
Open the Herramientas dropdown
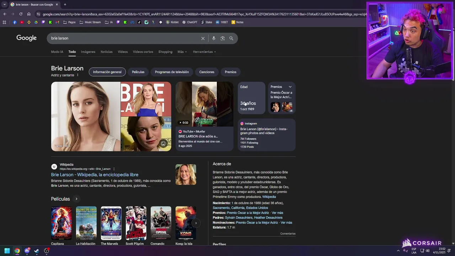pos(204,52)
